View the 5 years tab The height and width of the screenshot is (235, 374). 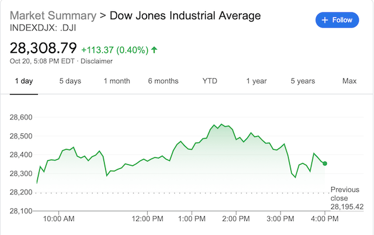pyautogui.click(x=303, y=81)
